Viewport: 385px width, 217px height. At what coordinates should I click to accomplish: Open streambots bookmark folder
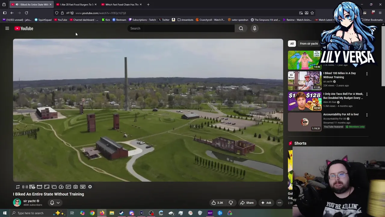coord(185,20)
